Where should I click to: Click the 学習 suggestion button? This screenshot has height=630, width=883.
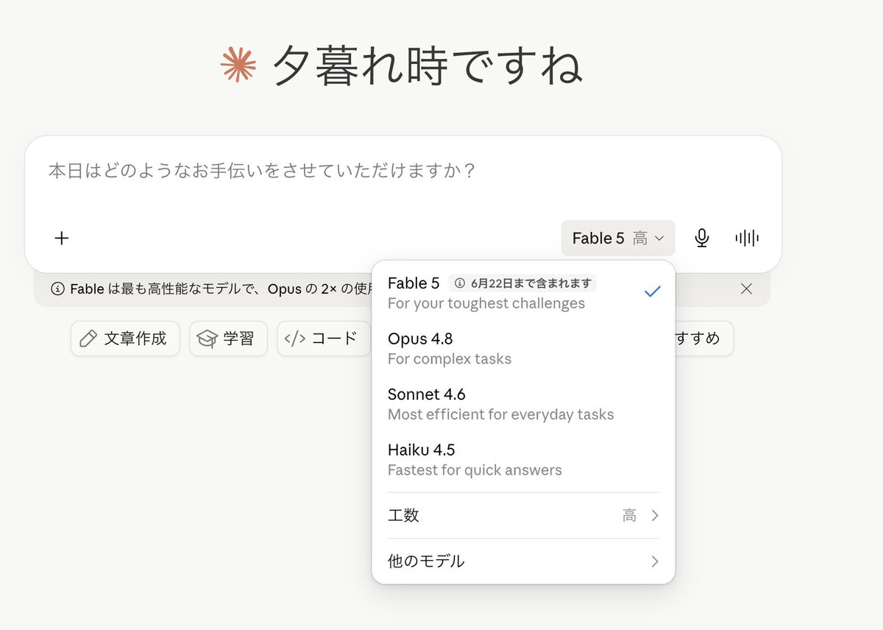(x=228, y=339)
